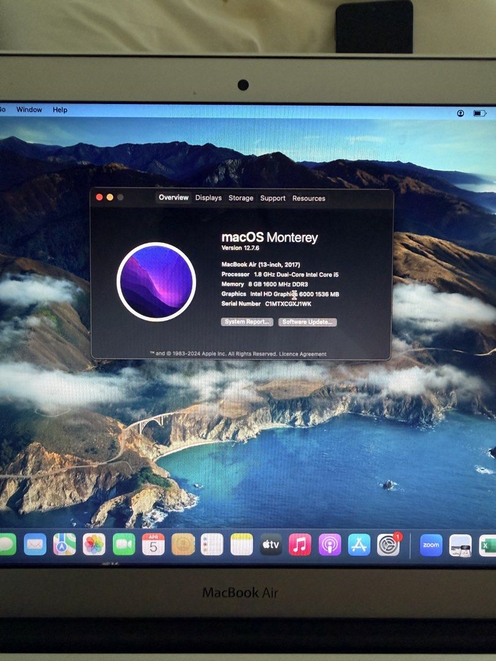Screen dimensions: 496x661
Task: Open the Resources tab
Action: 309,198
